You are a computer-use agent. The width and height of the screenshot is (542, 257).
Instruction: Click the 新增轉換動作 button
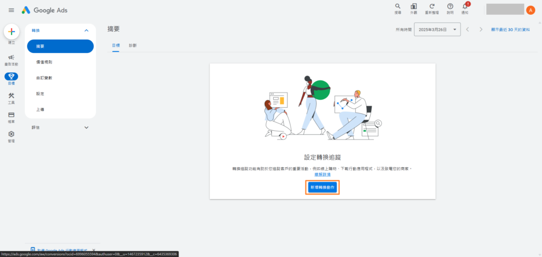point(322,187)
